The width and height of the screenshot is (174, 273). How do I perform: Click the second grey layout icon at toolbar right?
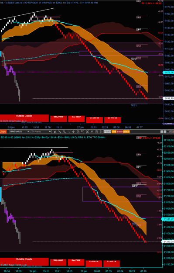click(x=165, y=131)
